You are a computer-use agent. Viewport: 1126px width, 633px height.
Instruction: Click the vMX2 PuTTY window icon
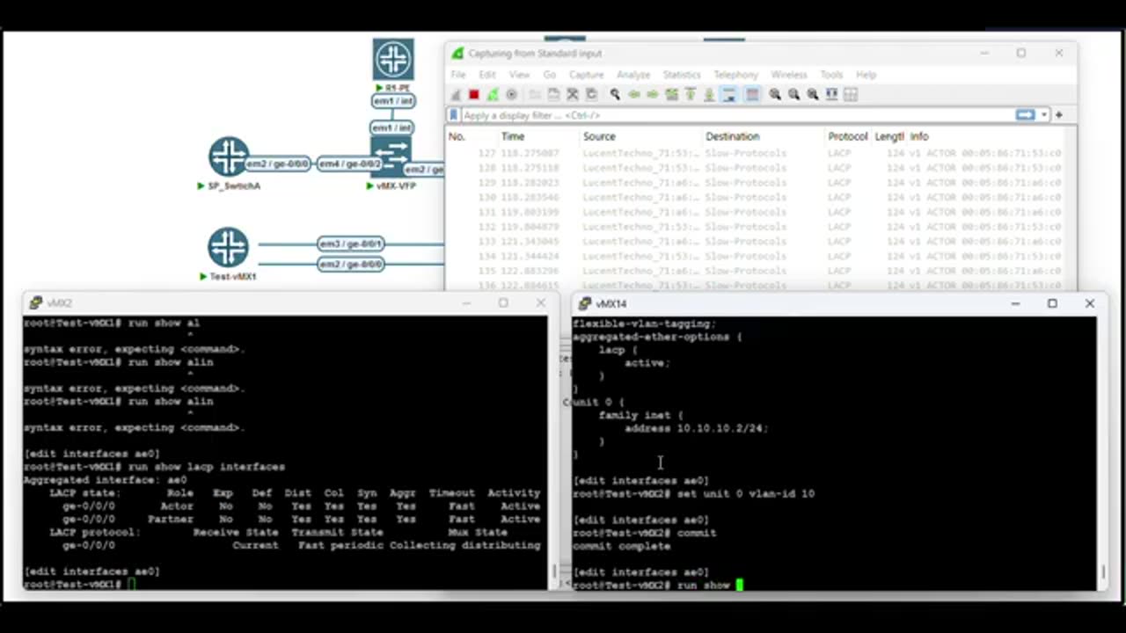(x=35, y=303)
